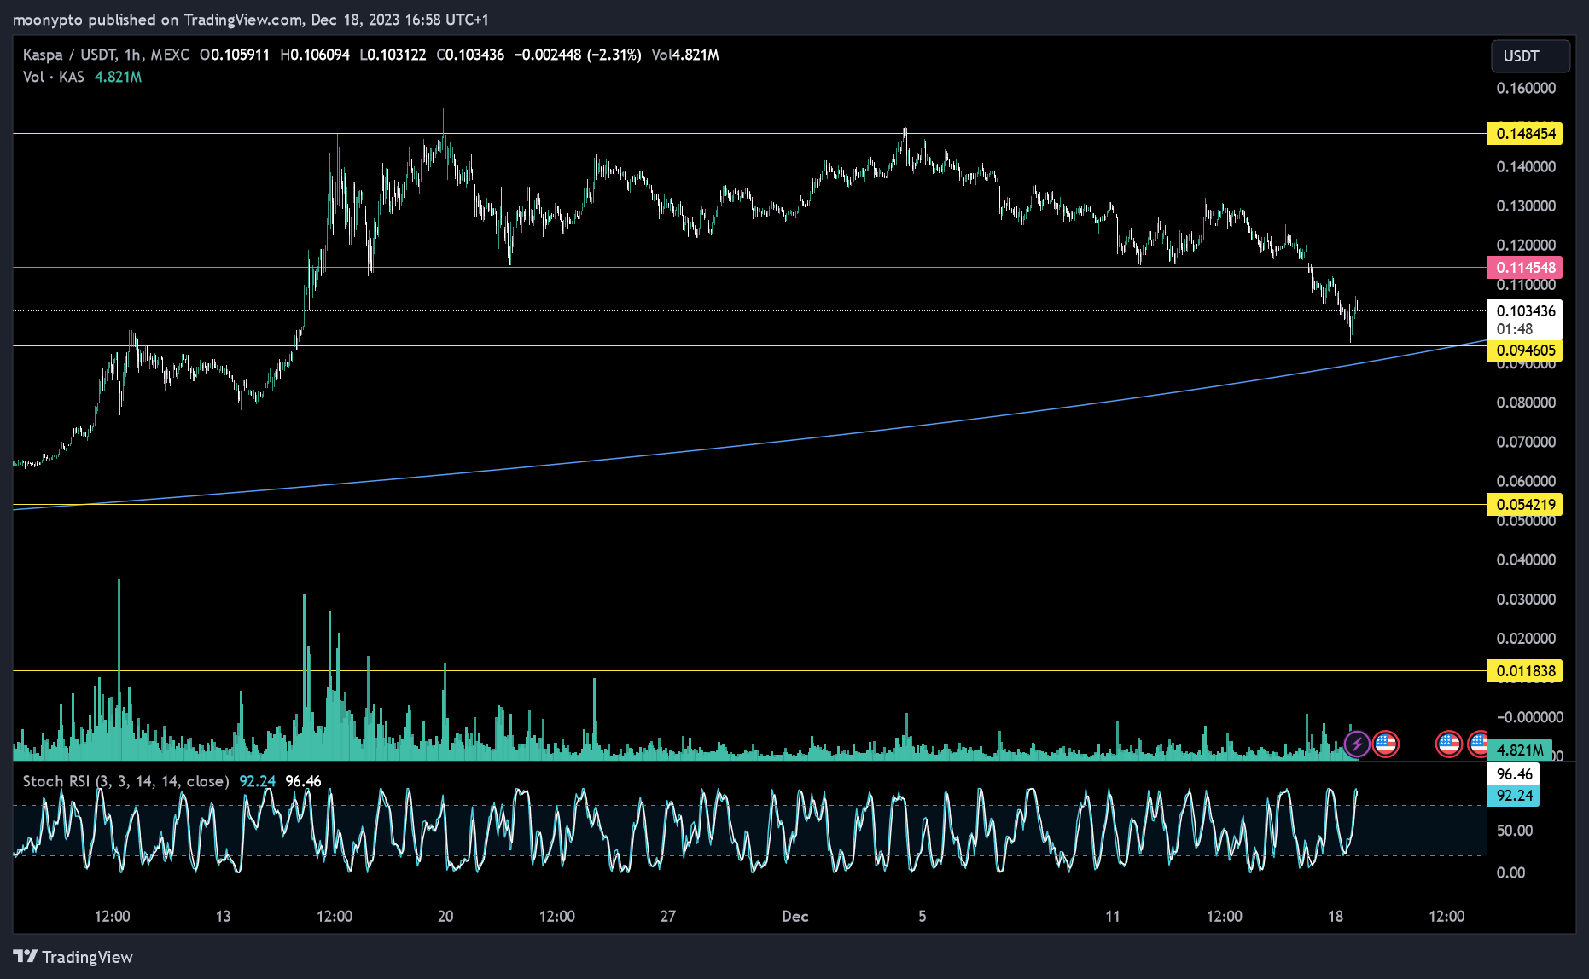Select the Vol · KAS indicator legend

54,77
